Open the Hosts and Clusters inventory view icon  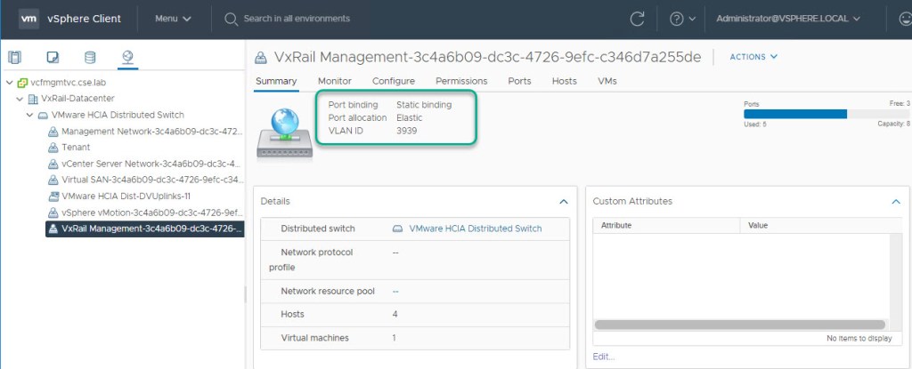pyautogui.click(x=14, y=58)
